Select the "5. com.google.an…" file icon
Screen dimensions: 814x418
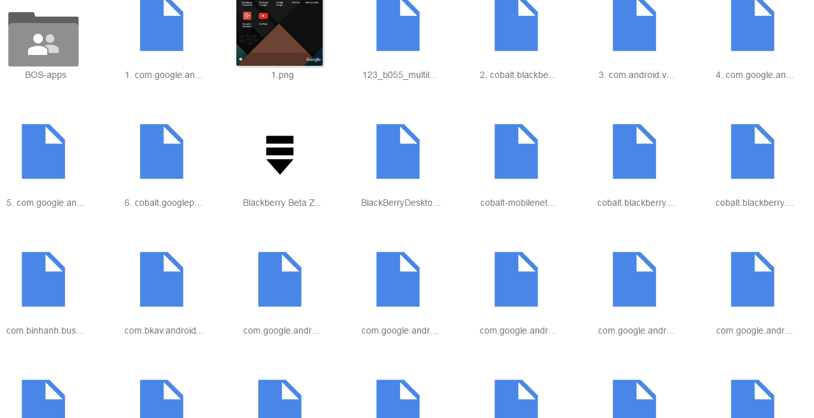pos(43,151)
